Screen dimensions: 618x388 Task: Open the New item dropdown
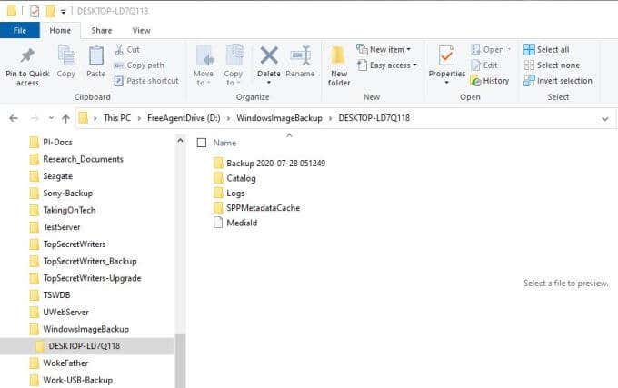[384, 50]
